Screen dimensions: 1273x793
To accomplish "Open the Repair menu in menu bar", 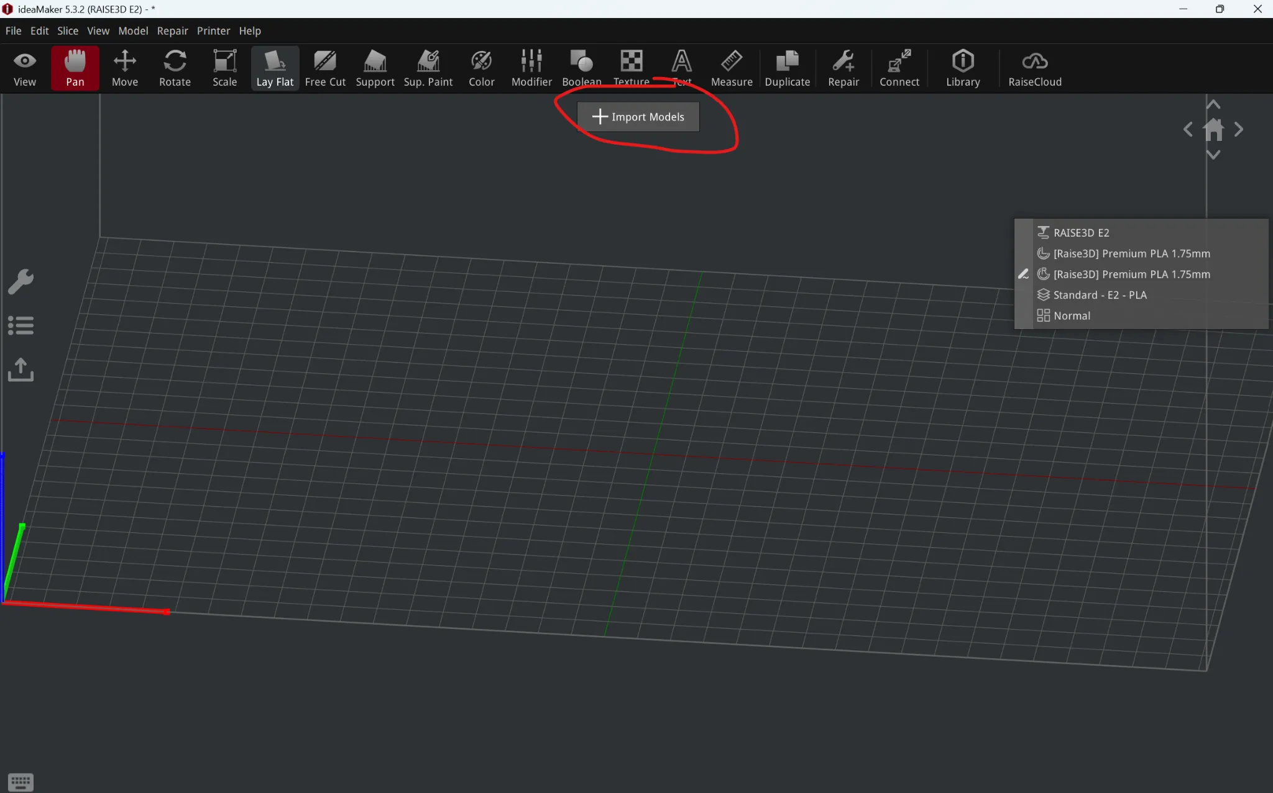I will (x=172, y=30).
